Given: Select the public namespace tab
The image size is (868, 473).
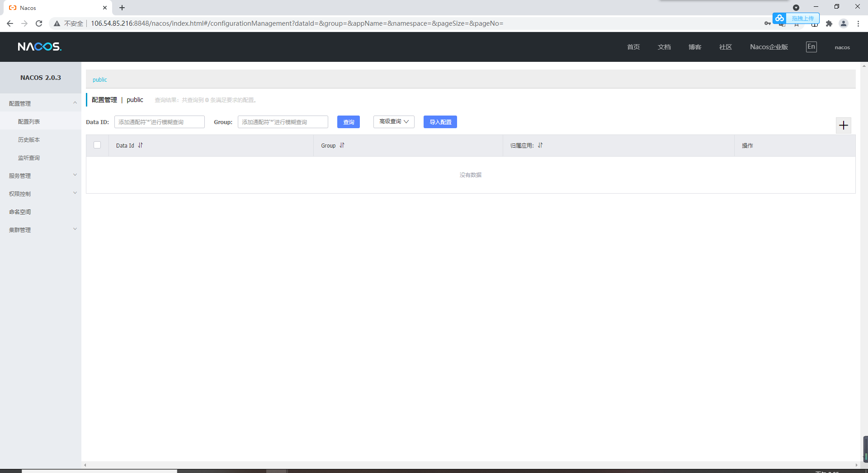Looking at the screenshot, I should [x=100, y=79].
